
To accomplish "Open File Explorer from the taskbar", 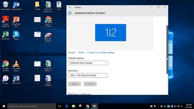I will click(x=73, y=106).
